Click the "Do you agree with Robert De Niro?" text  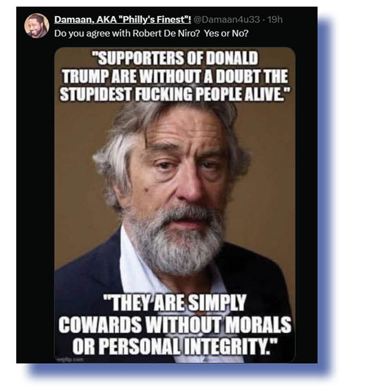coord(127,32)
